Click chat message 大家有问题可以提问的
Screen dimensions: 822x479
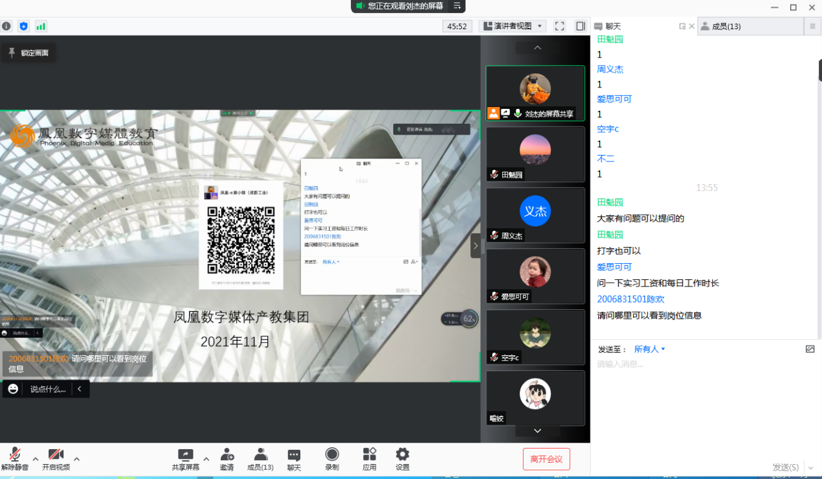[640, 218]
